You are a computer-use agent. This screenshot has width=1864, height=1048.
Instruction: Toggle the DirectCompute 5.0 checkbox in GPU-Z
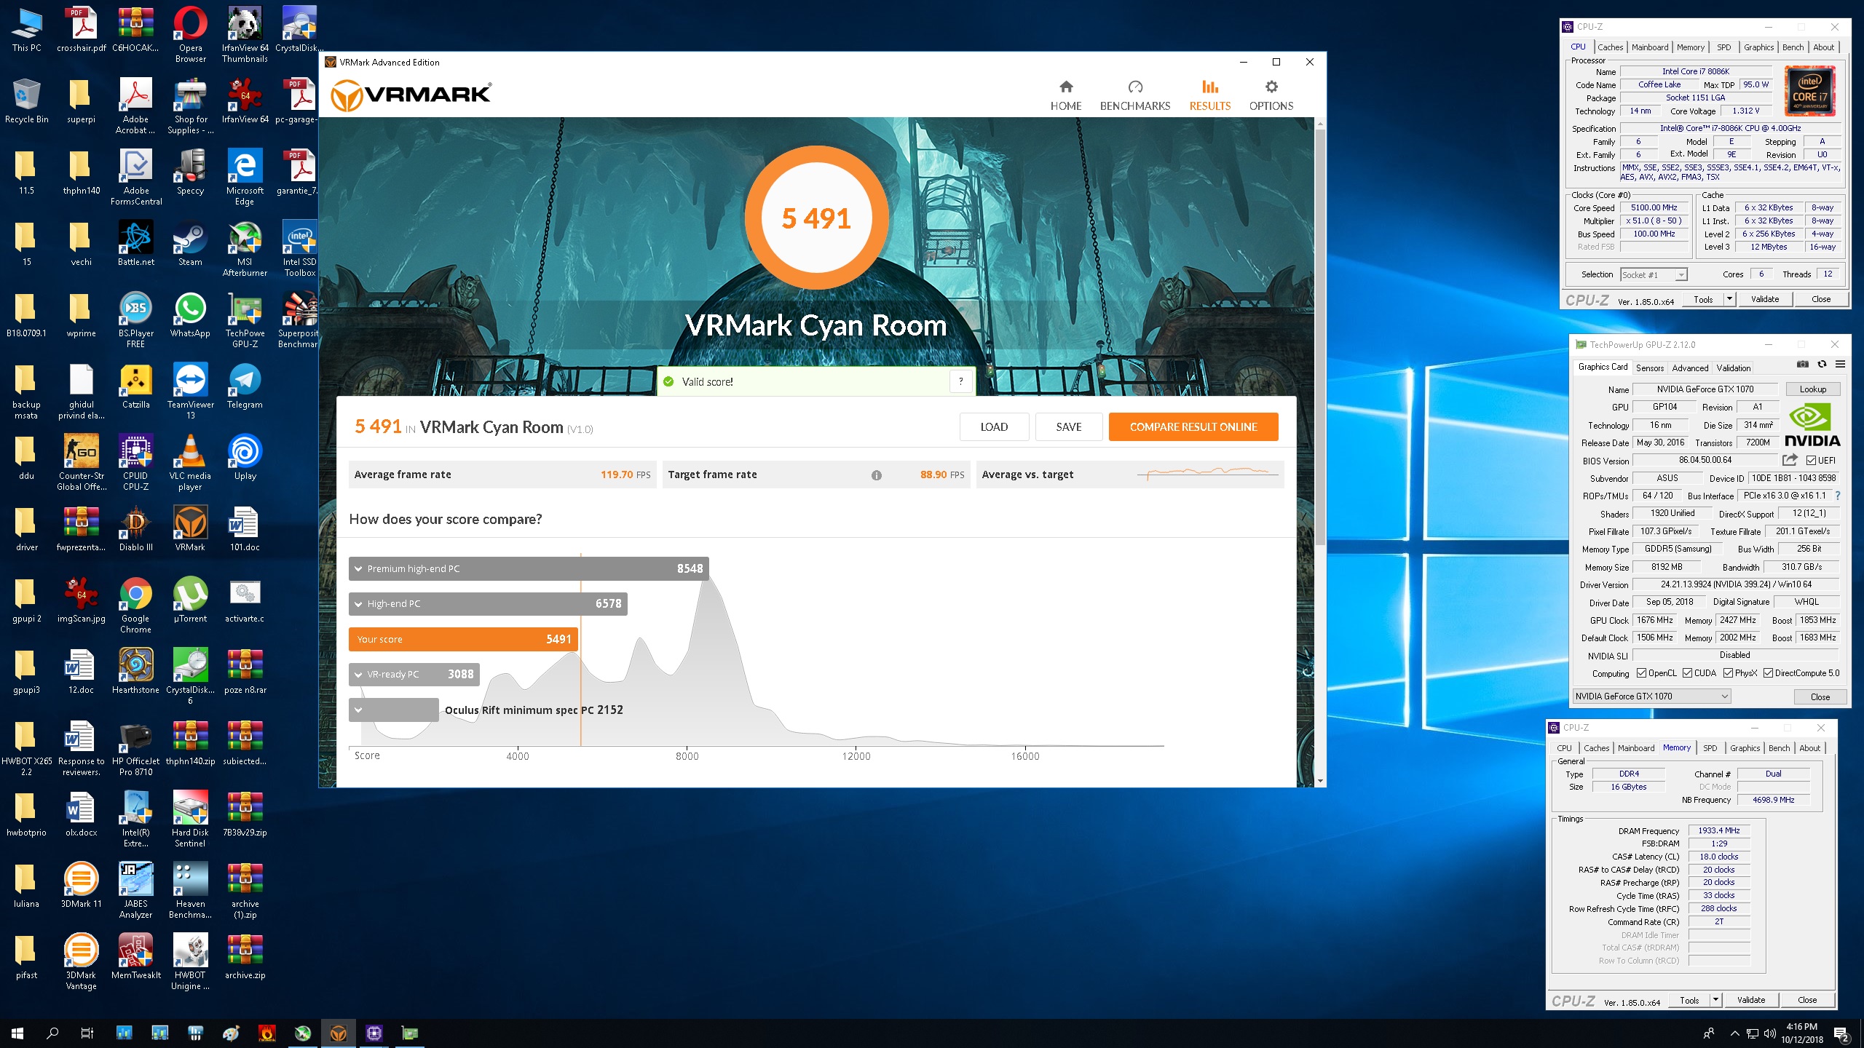click(1768, 673)
